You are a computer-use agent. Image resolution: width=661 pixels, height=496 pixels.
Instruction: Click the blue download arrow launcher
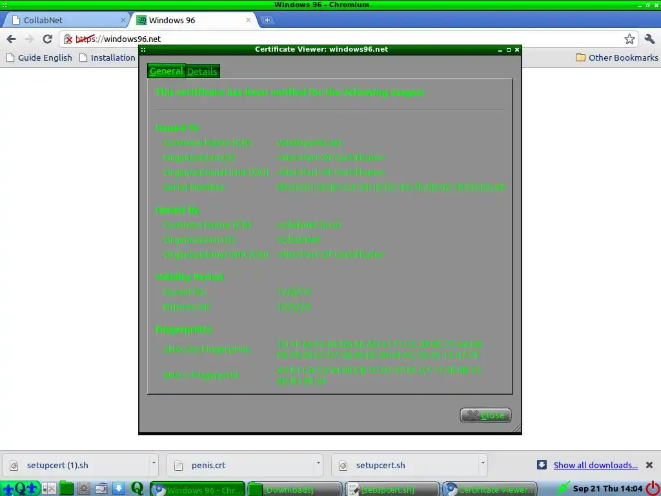pos(119,488)
